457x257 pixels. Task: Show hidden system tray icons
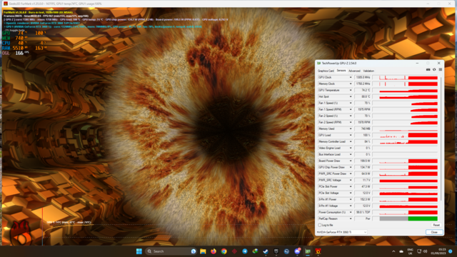pos(393,251)
